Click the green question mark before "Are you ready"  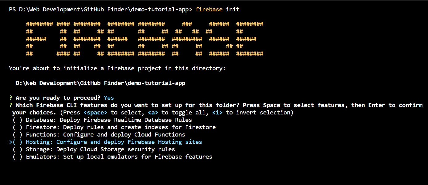coord(11,98)
